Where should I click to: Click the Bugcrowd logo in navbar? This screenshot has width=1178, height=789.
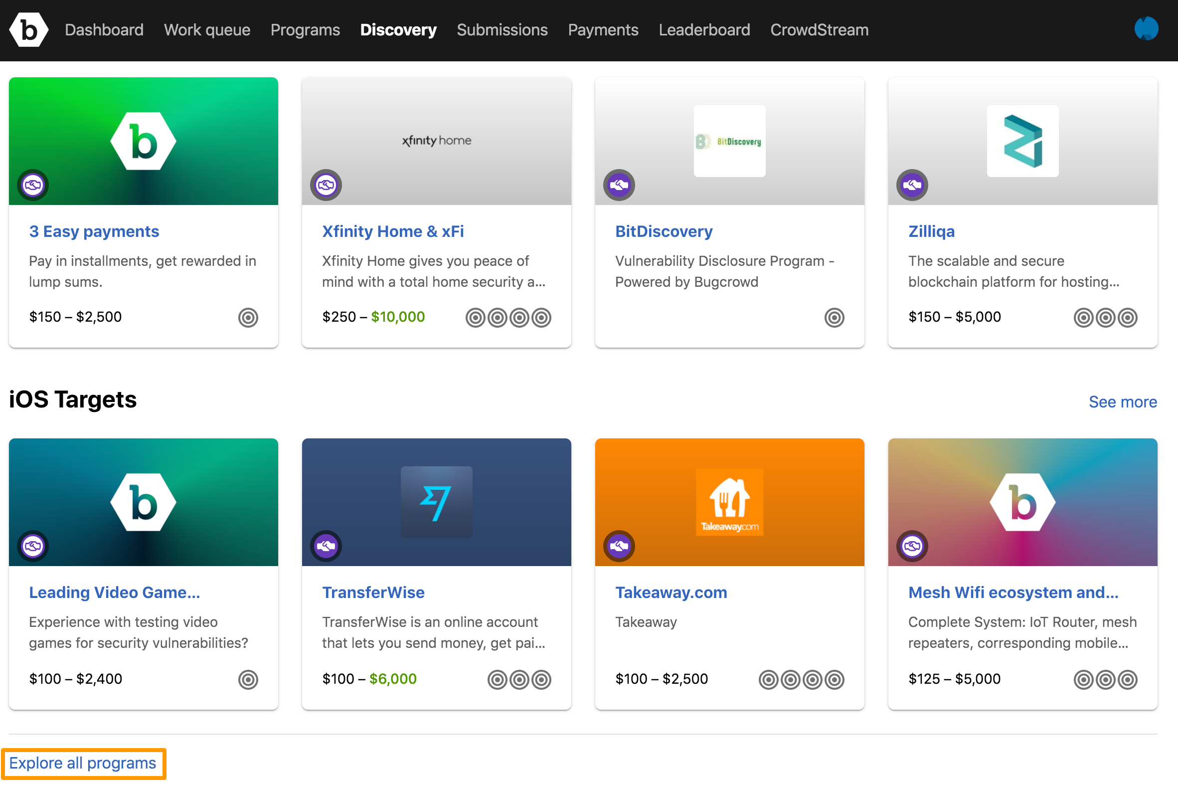click(x=29, y=30)
